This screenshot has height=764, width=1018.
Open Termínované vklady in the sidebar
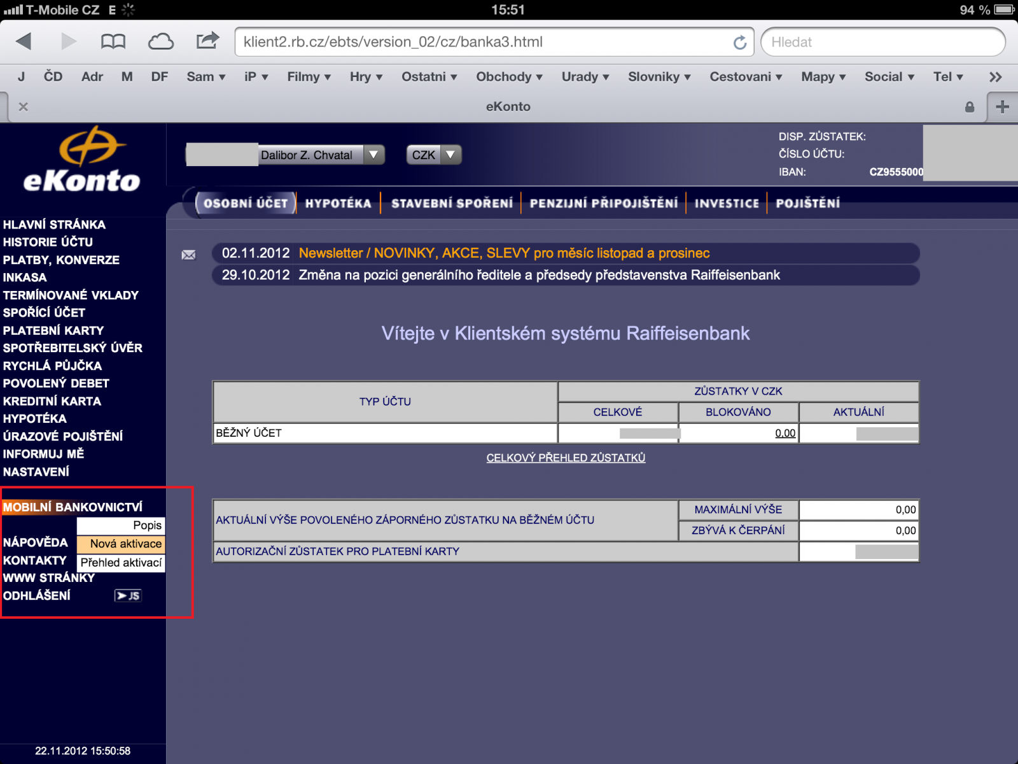click(x=71, y=295)
